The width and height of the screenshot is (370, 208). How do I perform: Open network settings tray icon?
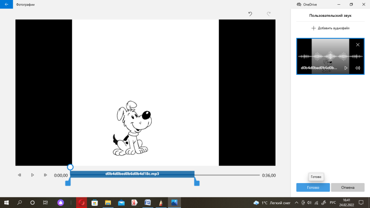pyautogui.click(x=316, y=202)
